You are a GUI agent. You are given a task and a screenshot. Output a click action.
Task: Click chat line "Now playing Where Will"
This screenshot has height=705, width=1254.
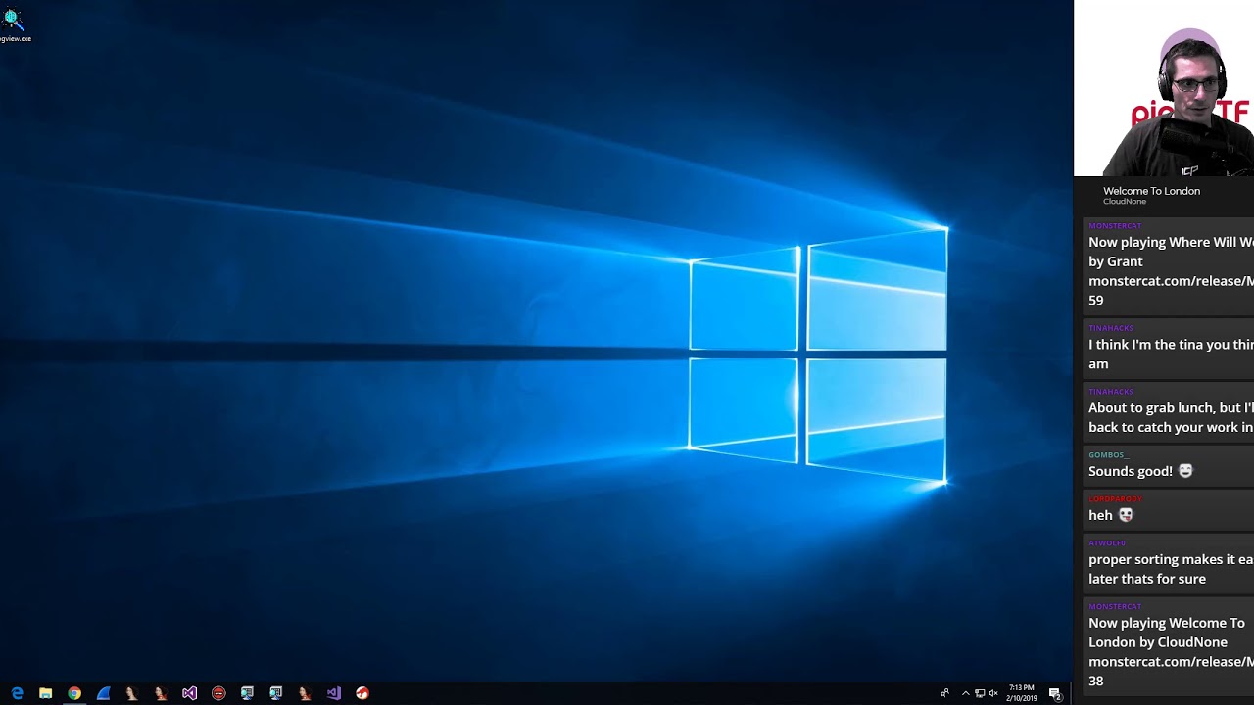(x=1171, y=242)
